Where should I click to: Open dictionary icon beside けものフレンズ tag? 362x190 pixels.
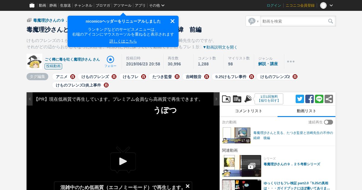pos(114,77)
